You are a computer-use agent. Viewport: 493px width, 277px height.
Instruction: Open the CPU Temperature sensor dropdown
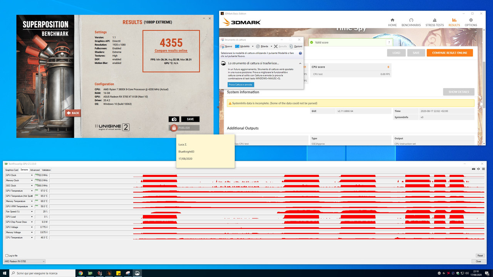(32, 237)
